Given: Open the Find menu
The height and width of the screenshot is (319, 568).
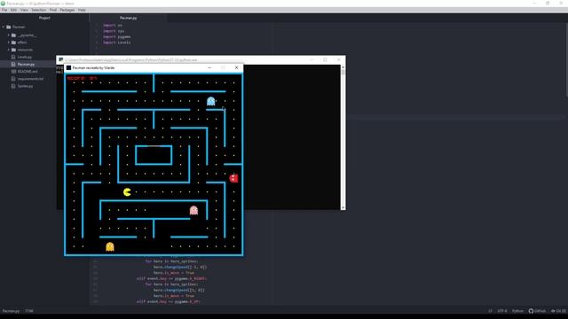Looking at the screenshot, I should [53, 10].
